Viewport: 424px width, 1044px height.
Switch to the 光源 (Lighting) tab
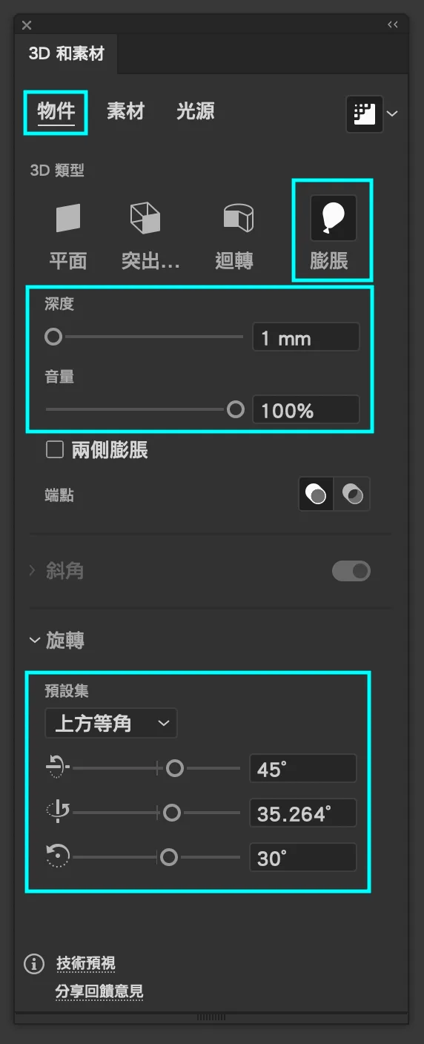tap(196, 112)
